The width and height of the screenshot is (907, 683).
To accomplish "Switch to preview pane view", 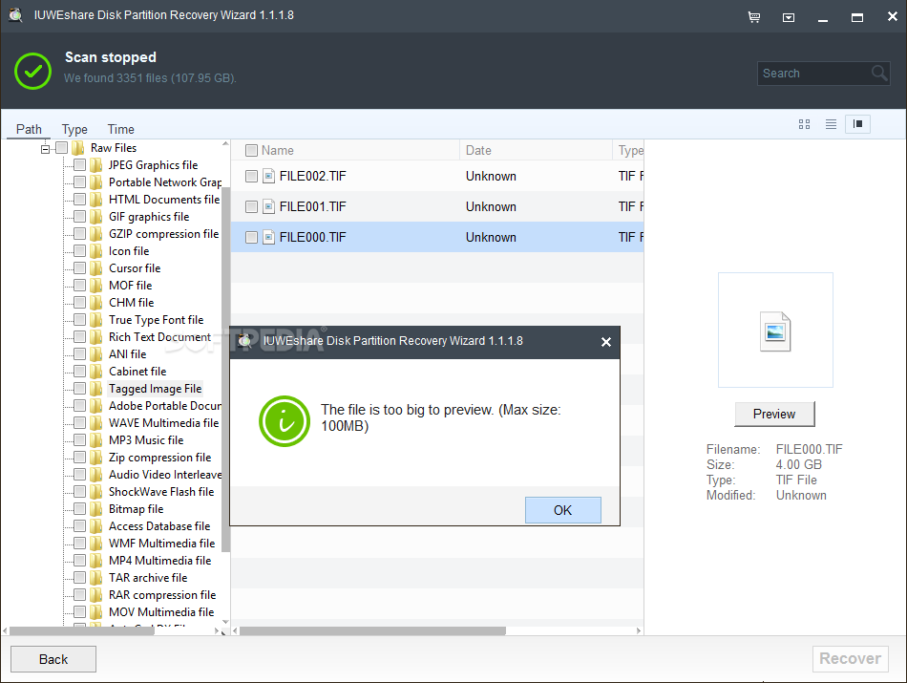I will pos(858,124).
